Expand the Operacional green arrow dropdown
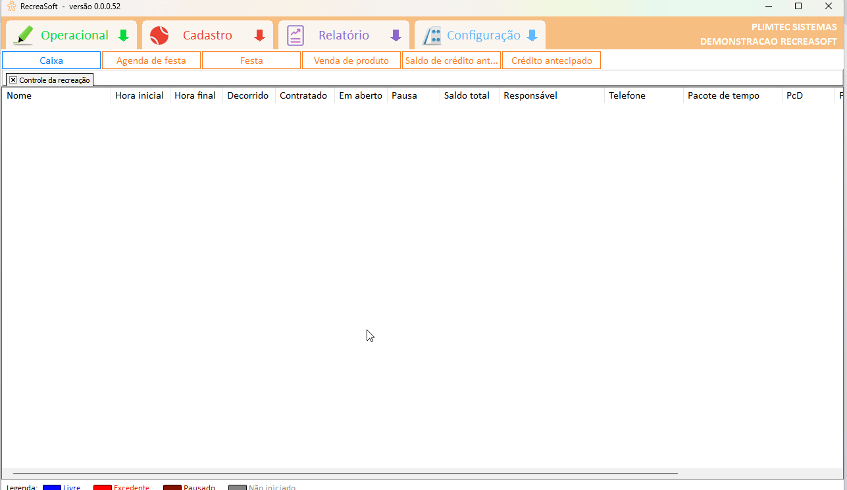Viewport: 847px width, 490px height. 123,36
